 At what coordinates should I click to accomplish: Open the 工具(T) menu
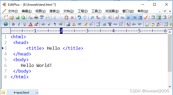(96, 11)
